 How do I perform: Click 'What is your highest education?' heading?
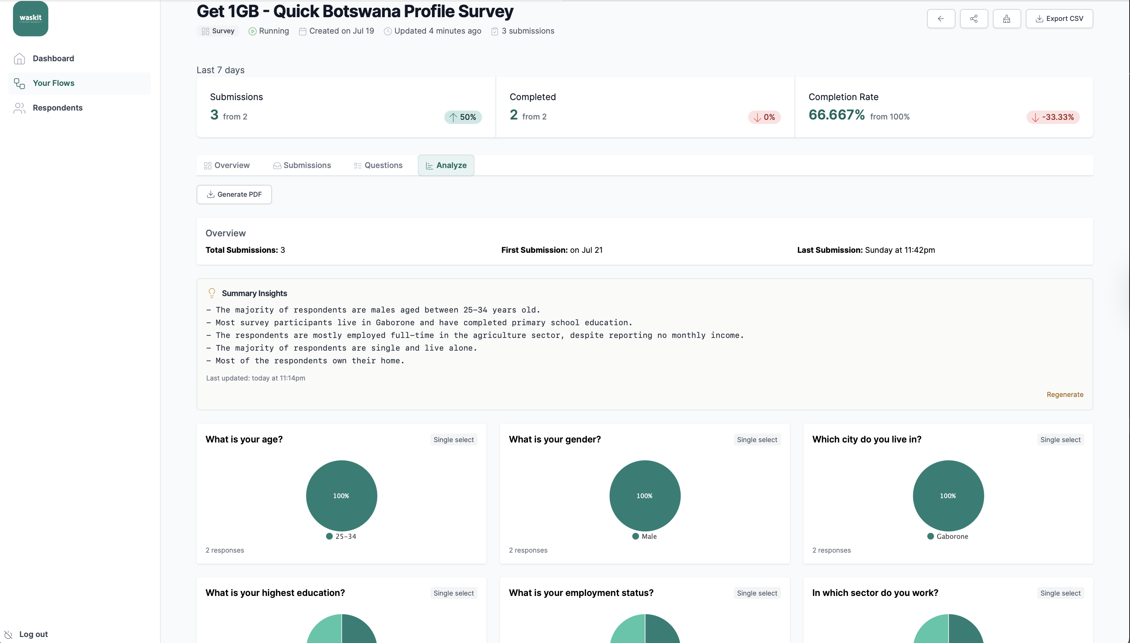[275, 593]
